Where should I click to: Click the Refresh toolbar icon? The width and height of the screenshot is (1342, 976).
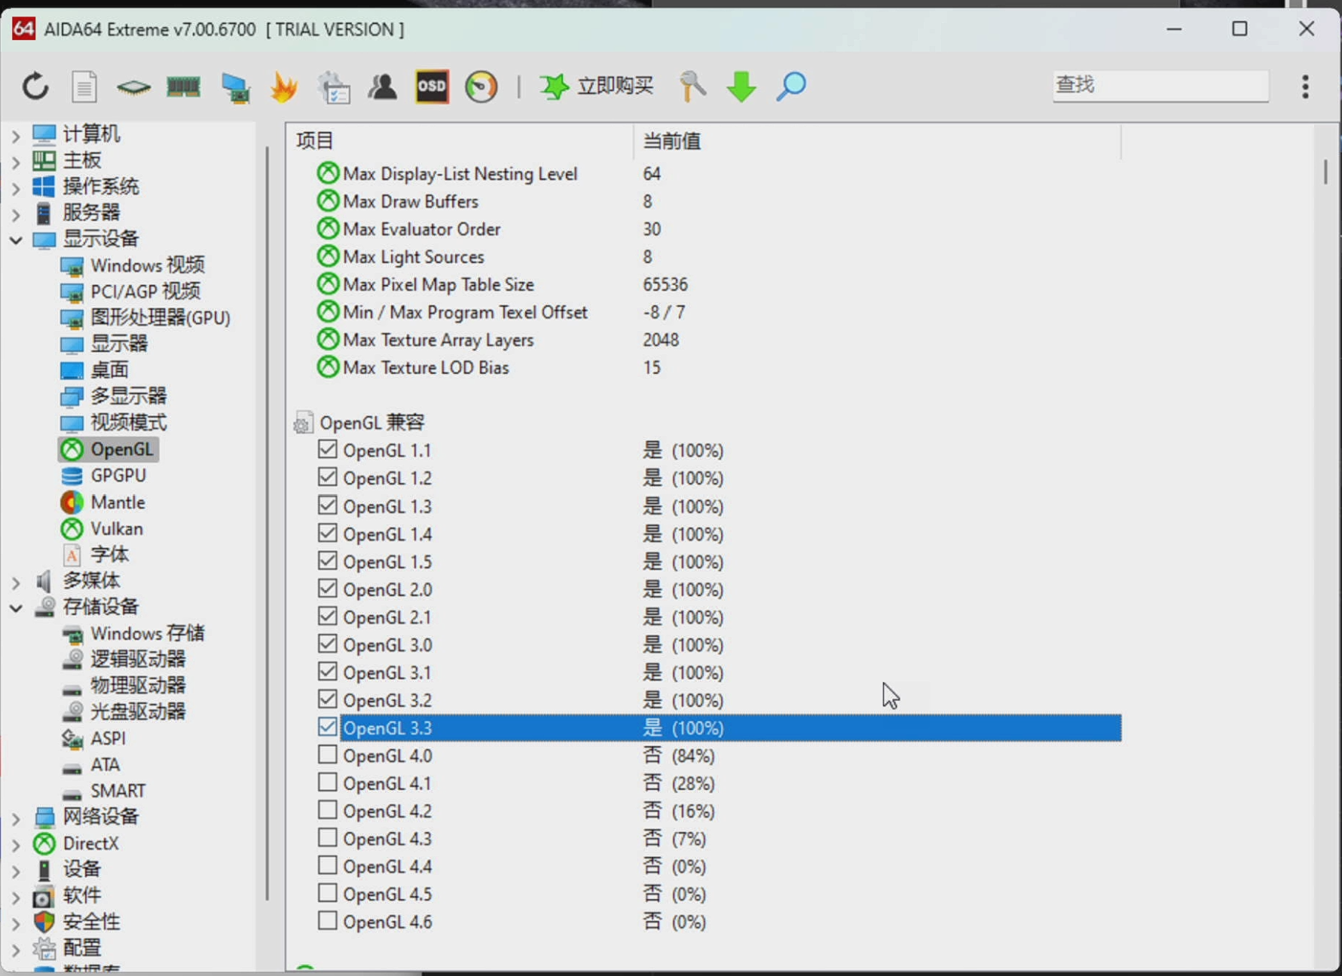[x=35, y=87]
